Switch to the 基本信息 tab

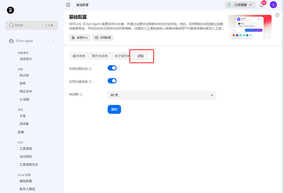79,56
